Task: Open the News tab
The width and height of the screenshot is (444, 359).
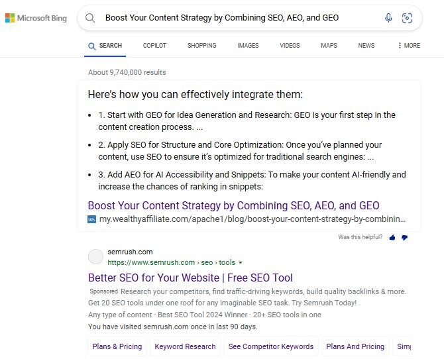Action: 366,46
